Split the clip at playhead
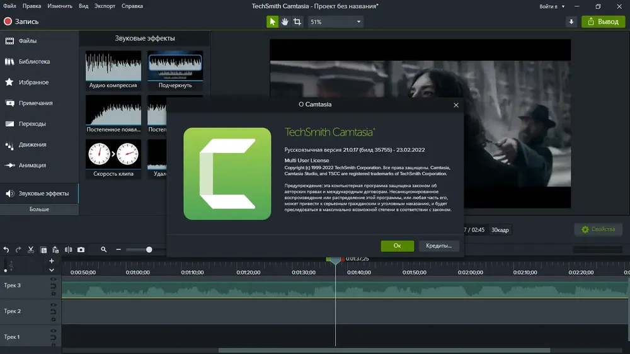 point(68,249)
